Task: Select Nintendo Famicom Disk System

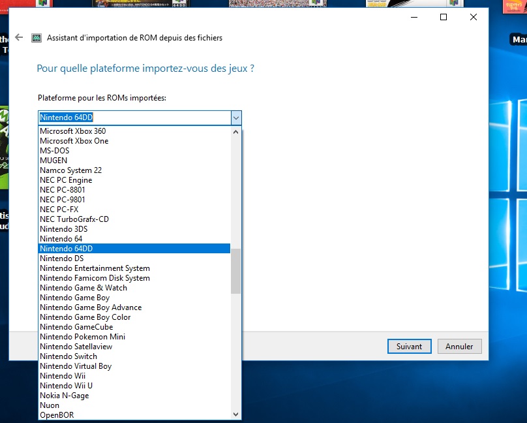Action: (134, 277)
